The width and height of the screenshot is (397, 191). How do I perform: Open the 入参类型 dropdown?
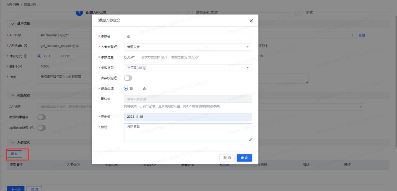tap(188, 47)
